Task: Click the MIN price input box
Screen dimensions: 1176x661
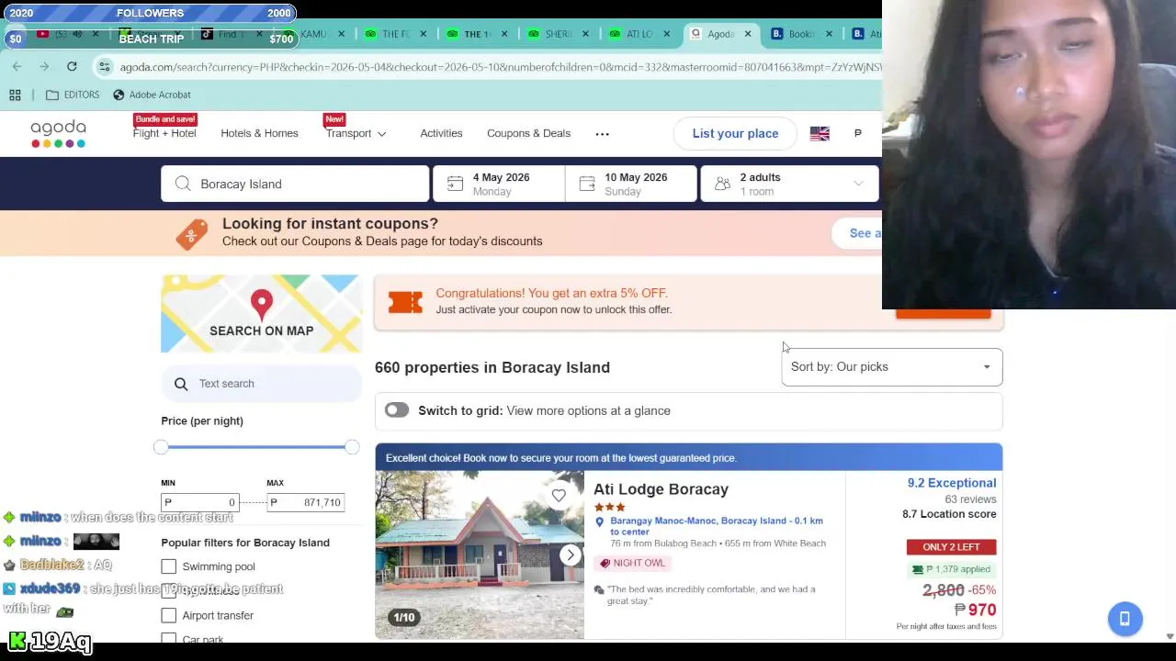Action: 200,502
